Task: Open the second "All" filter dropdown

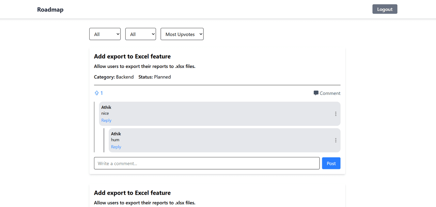Action: [141, 34]
